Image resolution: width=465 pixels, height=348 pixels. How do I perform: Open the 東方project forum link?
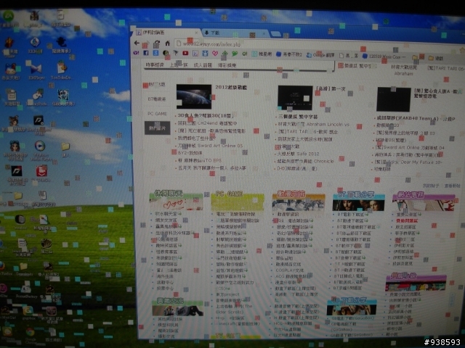(227, 294)
